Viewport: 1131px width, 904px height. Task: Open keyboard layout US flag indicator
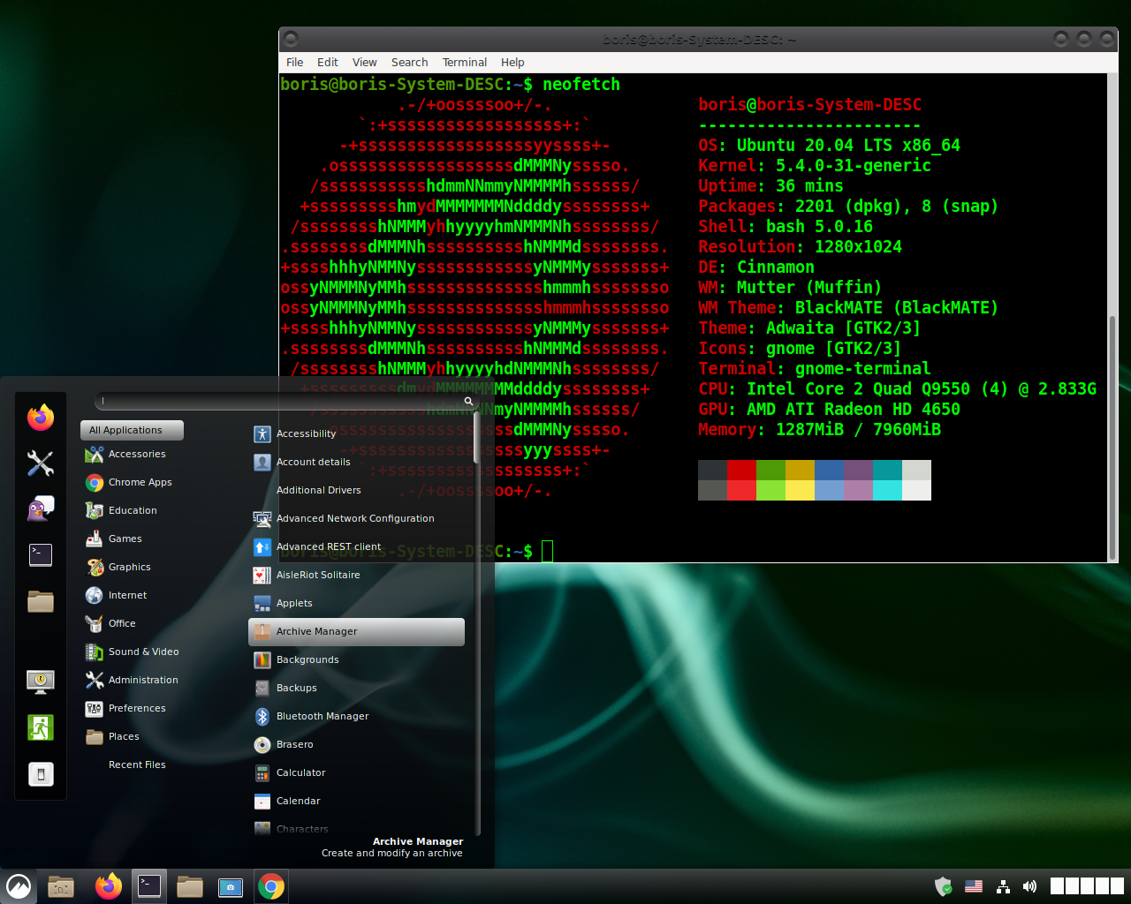[974, 886]
